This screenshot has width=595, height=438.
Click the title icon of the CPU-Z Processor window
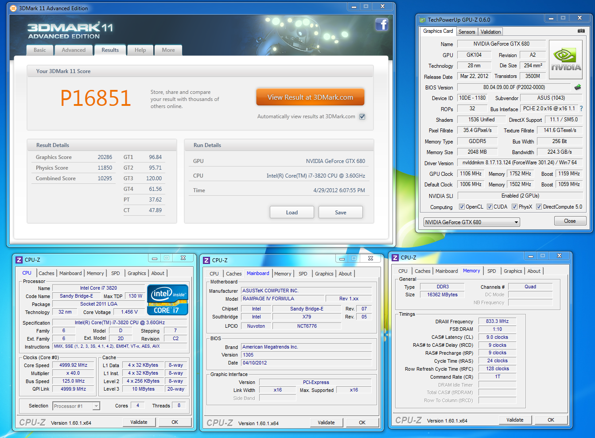(x=19, y=260)
